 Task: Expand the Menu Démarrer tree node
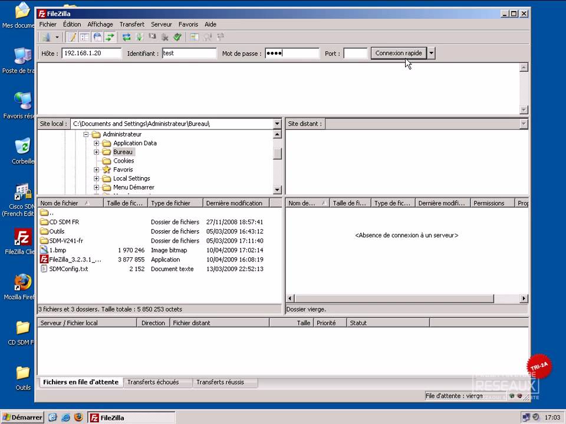96,187
